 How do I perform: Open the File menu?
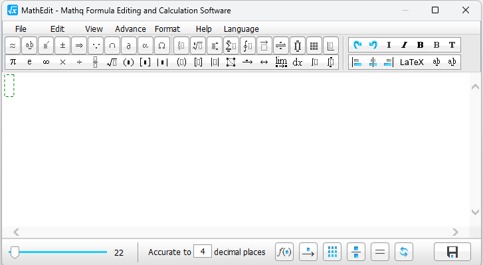pos(21,29)
